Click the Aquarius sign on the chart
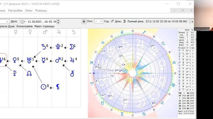 [103, 43]
